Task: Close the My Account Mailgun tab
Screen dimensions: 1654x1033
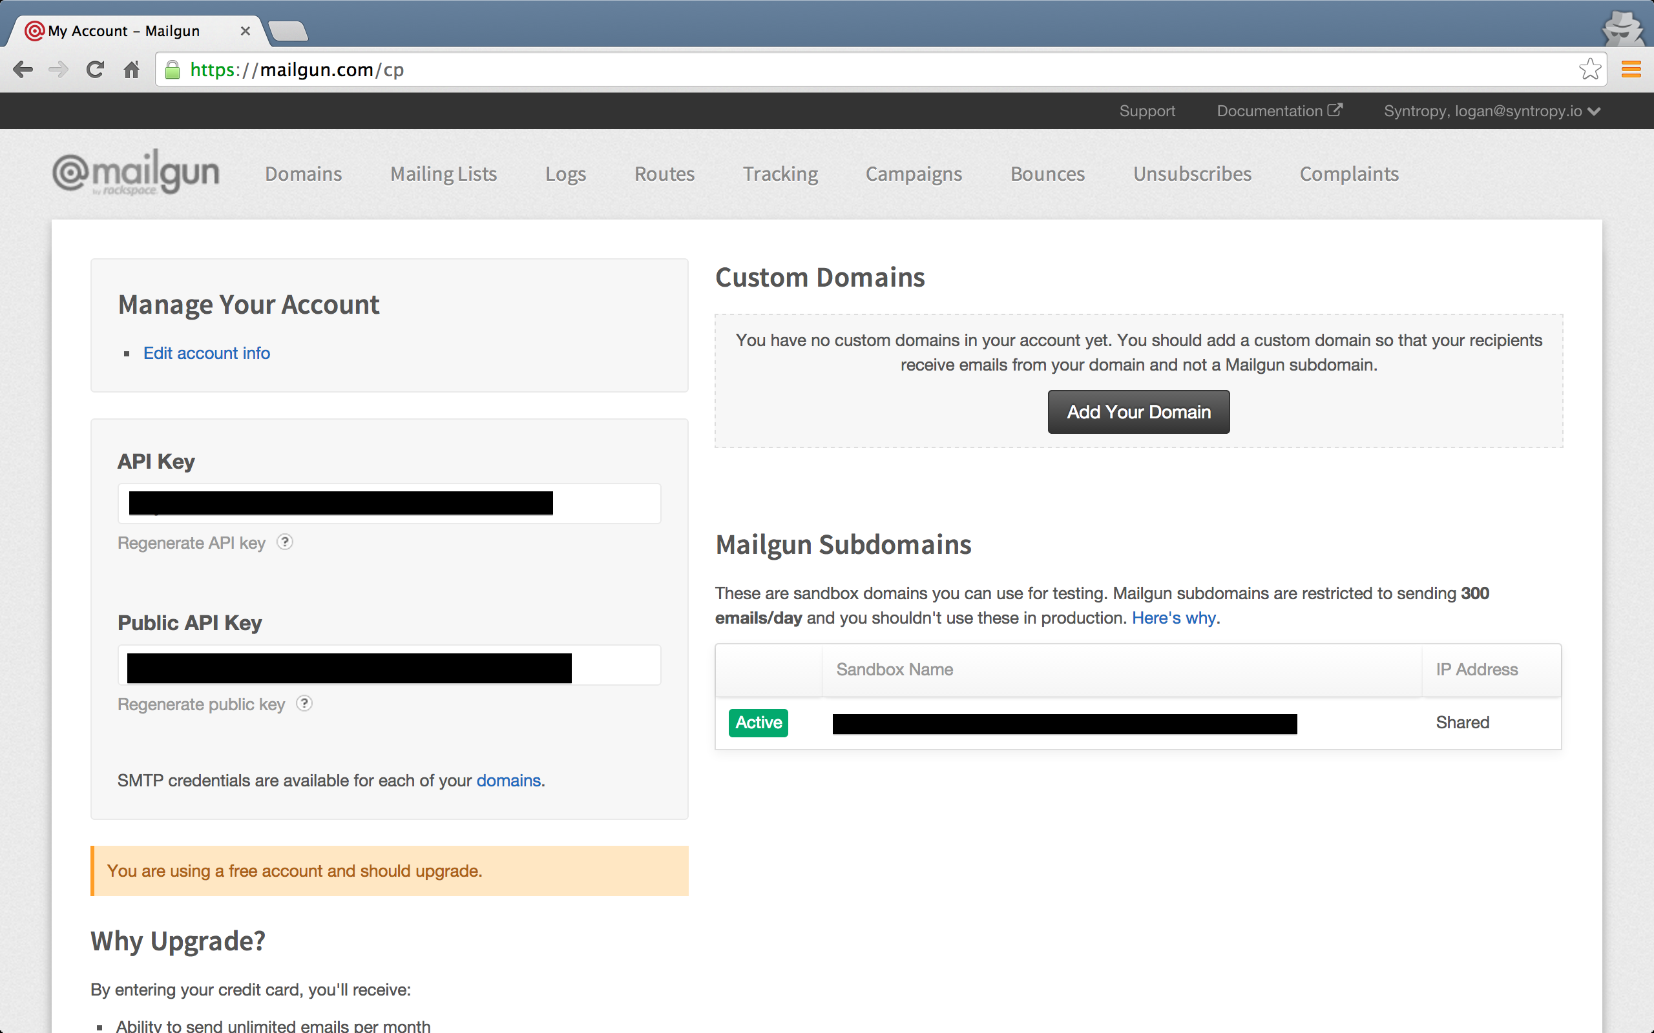Action: click(x=246, y=31)
